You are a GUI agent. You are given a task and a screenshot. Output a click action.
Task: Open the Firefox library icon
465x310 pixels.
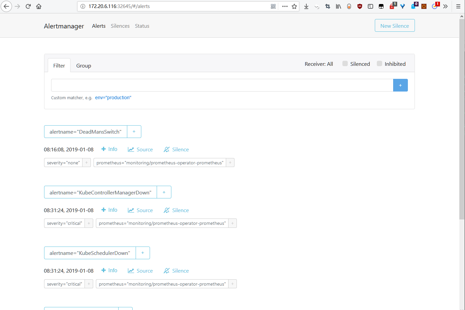[338, 6]
